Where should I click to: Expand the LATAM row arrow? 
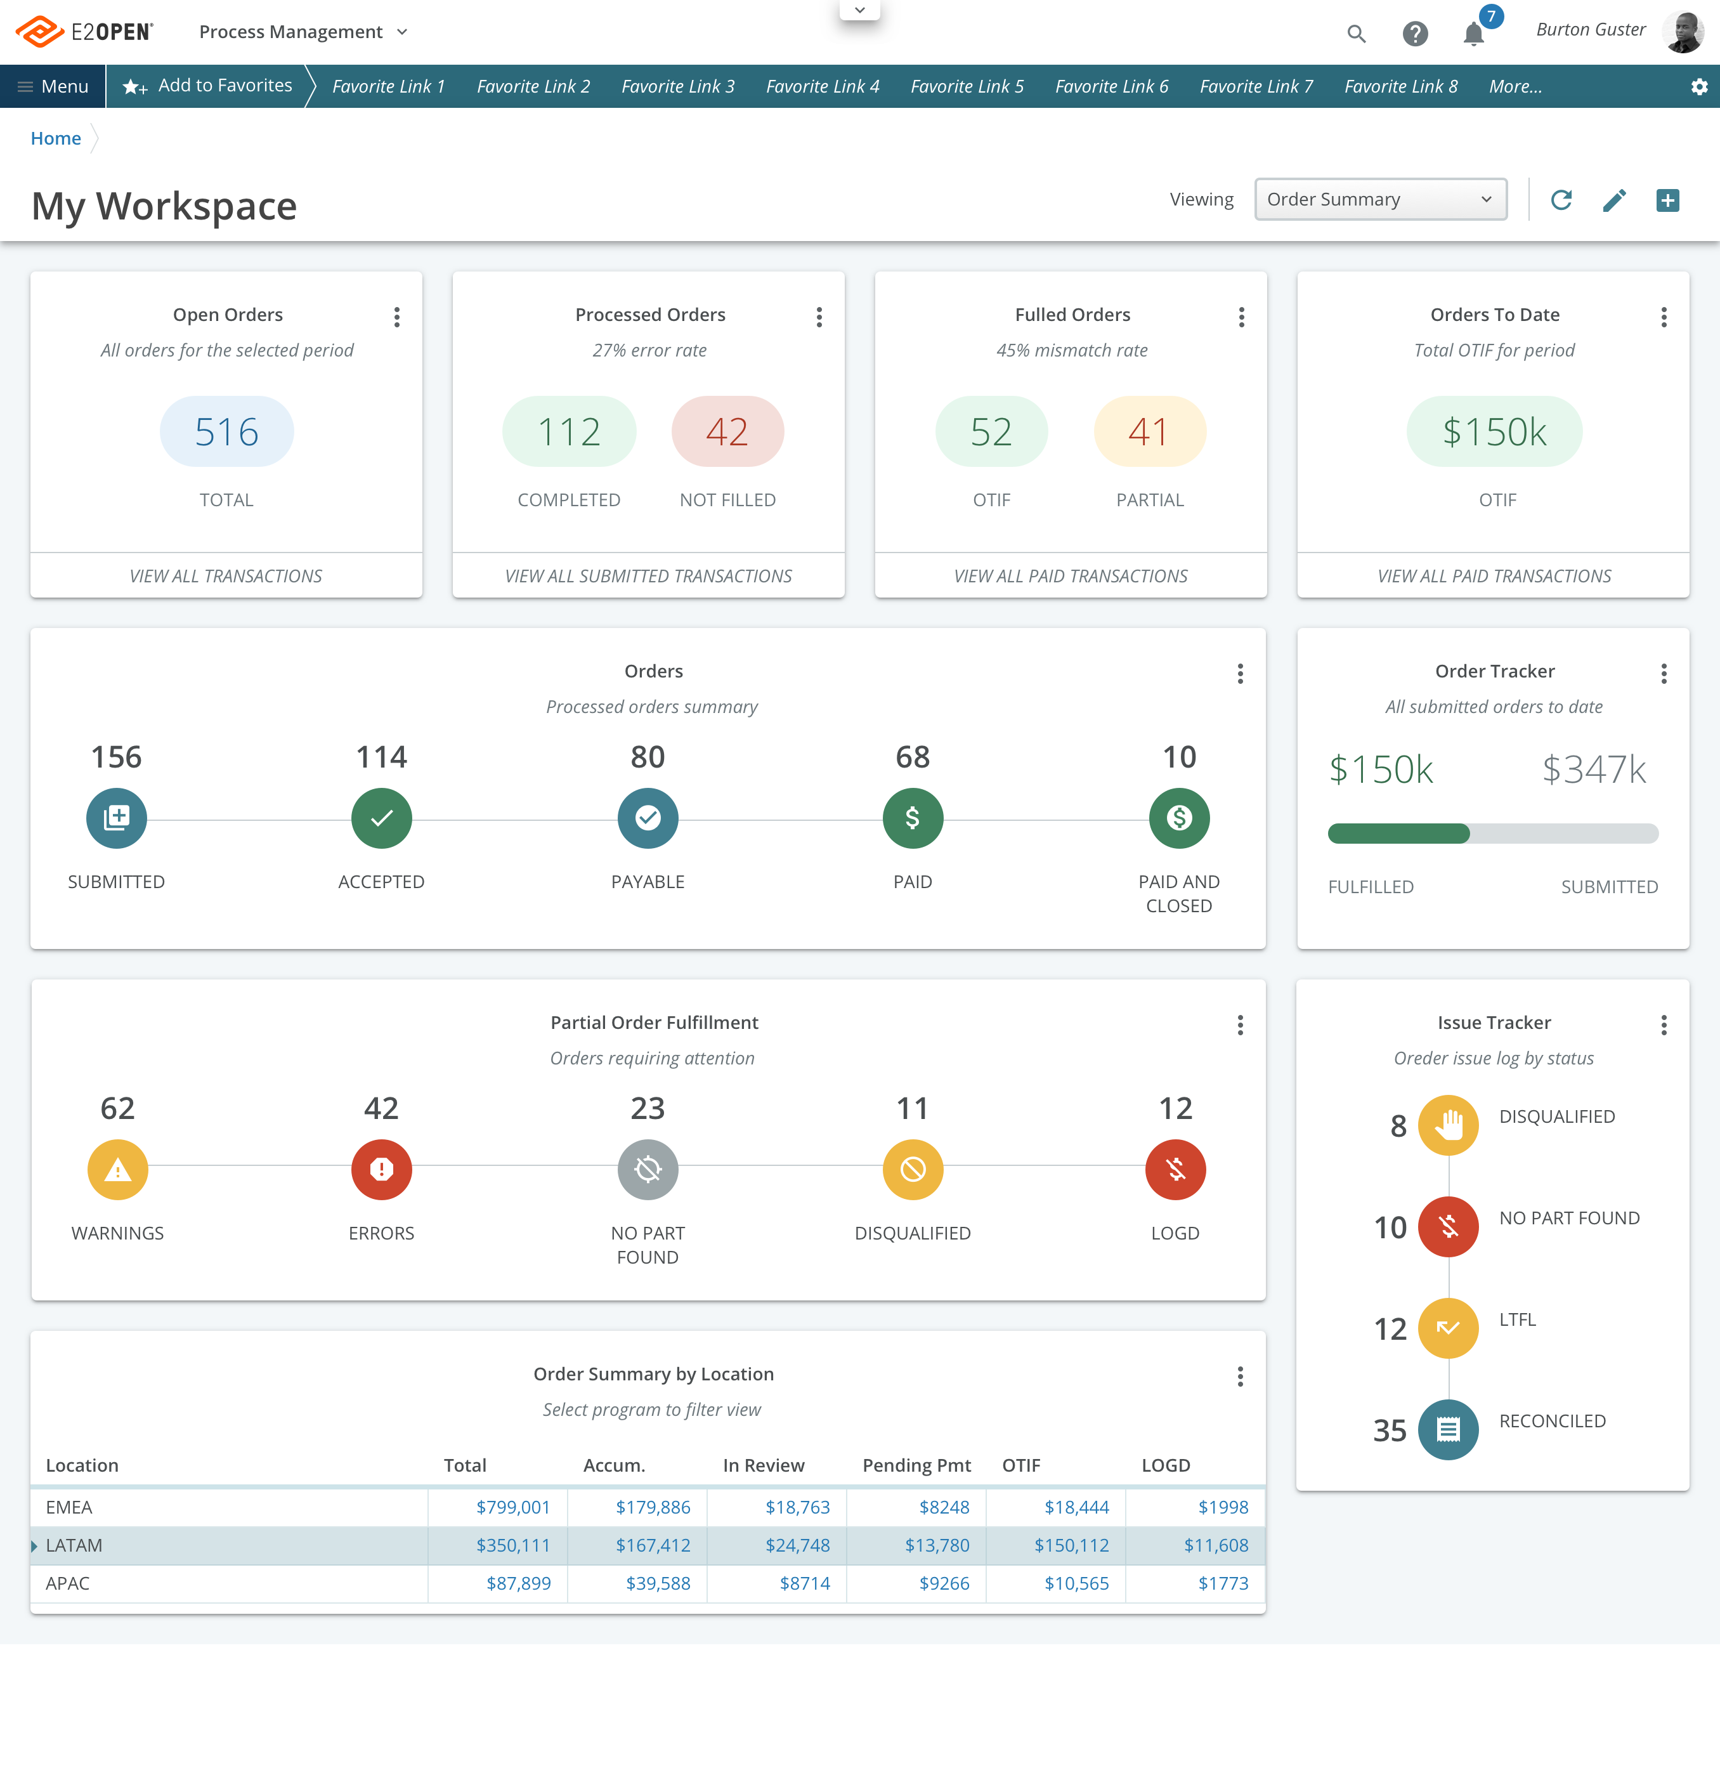[x=34, y=1546]
